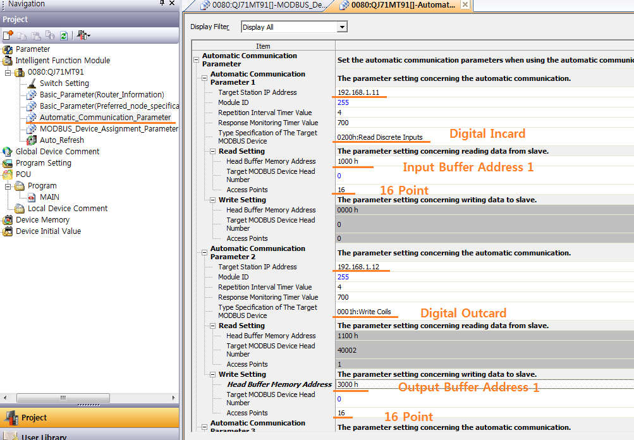Click Target Station IP Address 192.168.1.11 field
This screenshot has height=440, width=634.
click(x=358, y=92)
